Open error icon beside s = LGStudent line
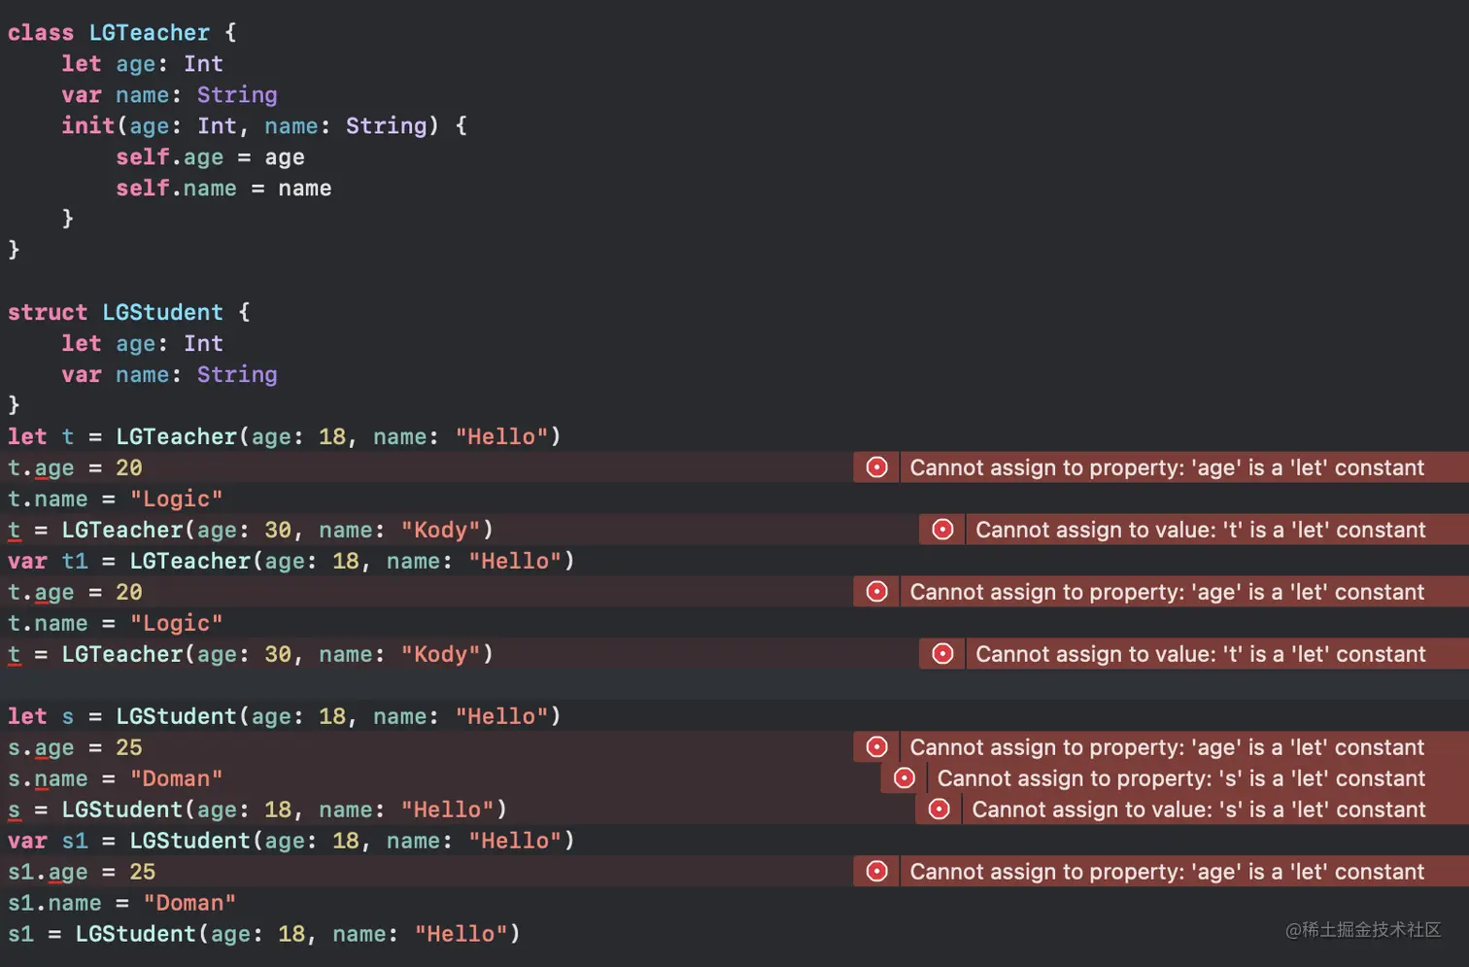1469x967 pixels. coord(939,810)
